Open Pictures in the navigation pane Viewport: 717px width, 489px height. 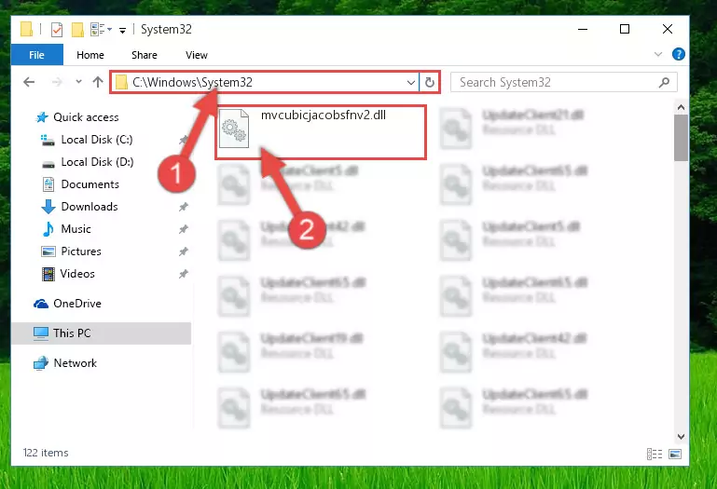click(81, 251)
